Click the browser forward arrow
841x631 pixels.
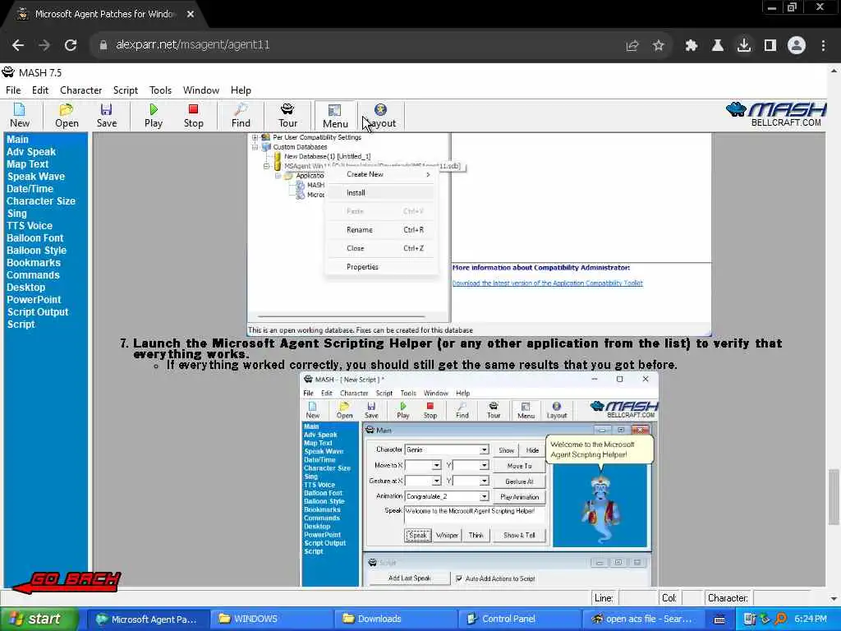[x=44, y=45]
